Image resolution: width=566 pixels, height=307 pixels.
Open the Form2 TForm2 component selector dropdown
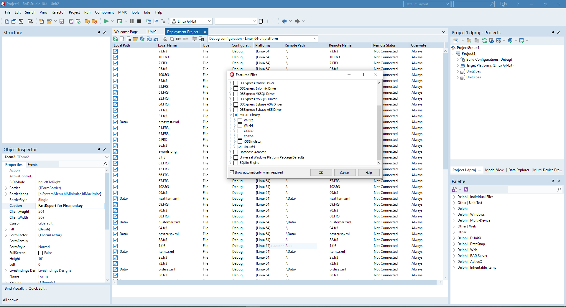pos(107,157)
